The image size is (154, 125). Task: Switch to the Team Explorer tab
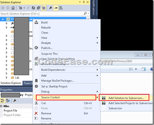click(28, 83)
